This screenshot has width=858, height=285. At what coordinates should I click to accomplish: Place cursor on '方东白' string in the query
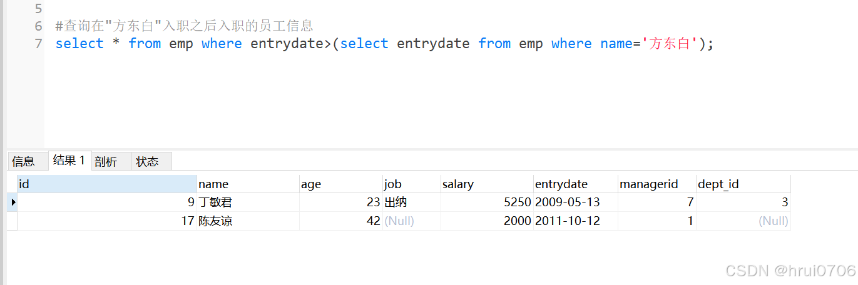(x=670, y=44)
